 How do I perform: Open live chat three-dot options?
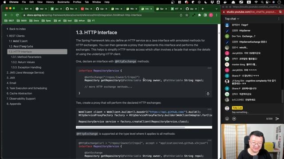(279, 19)
